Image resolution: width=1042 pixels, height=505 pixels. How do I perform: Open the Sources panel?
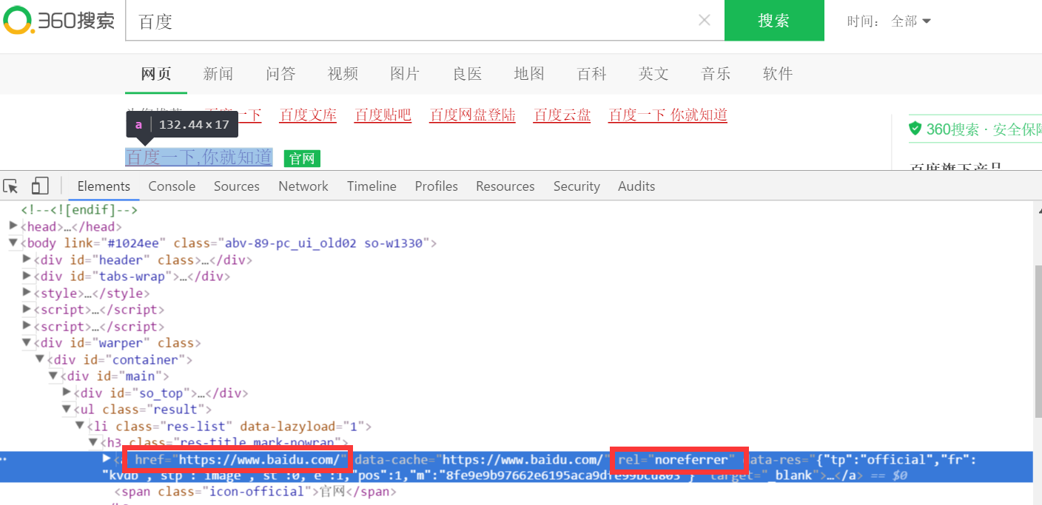(237, 186)
